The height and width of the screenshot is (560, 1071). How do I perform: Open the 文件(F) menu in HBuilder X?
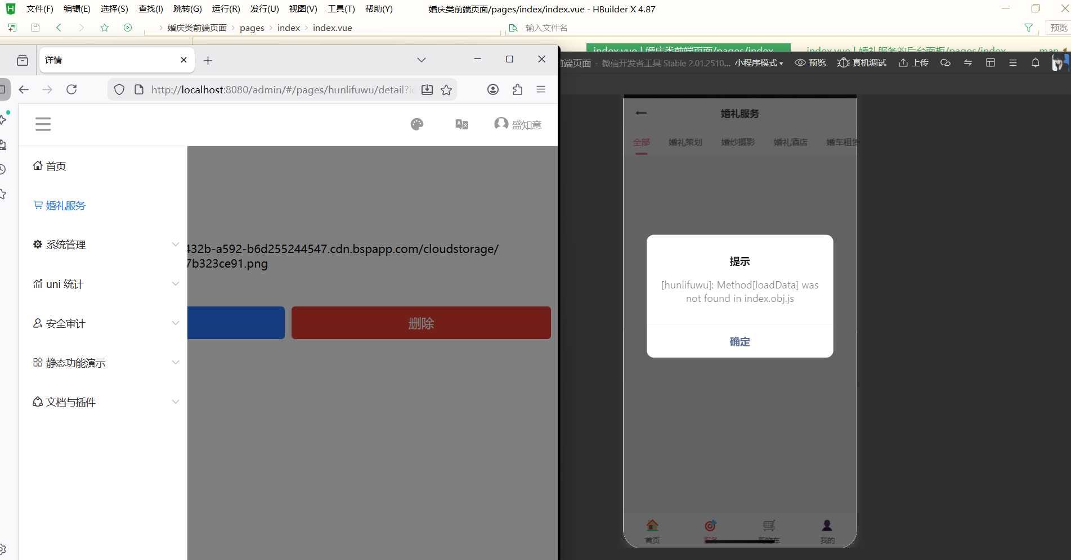39,9
